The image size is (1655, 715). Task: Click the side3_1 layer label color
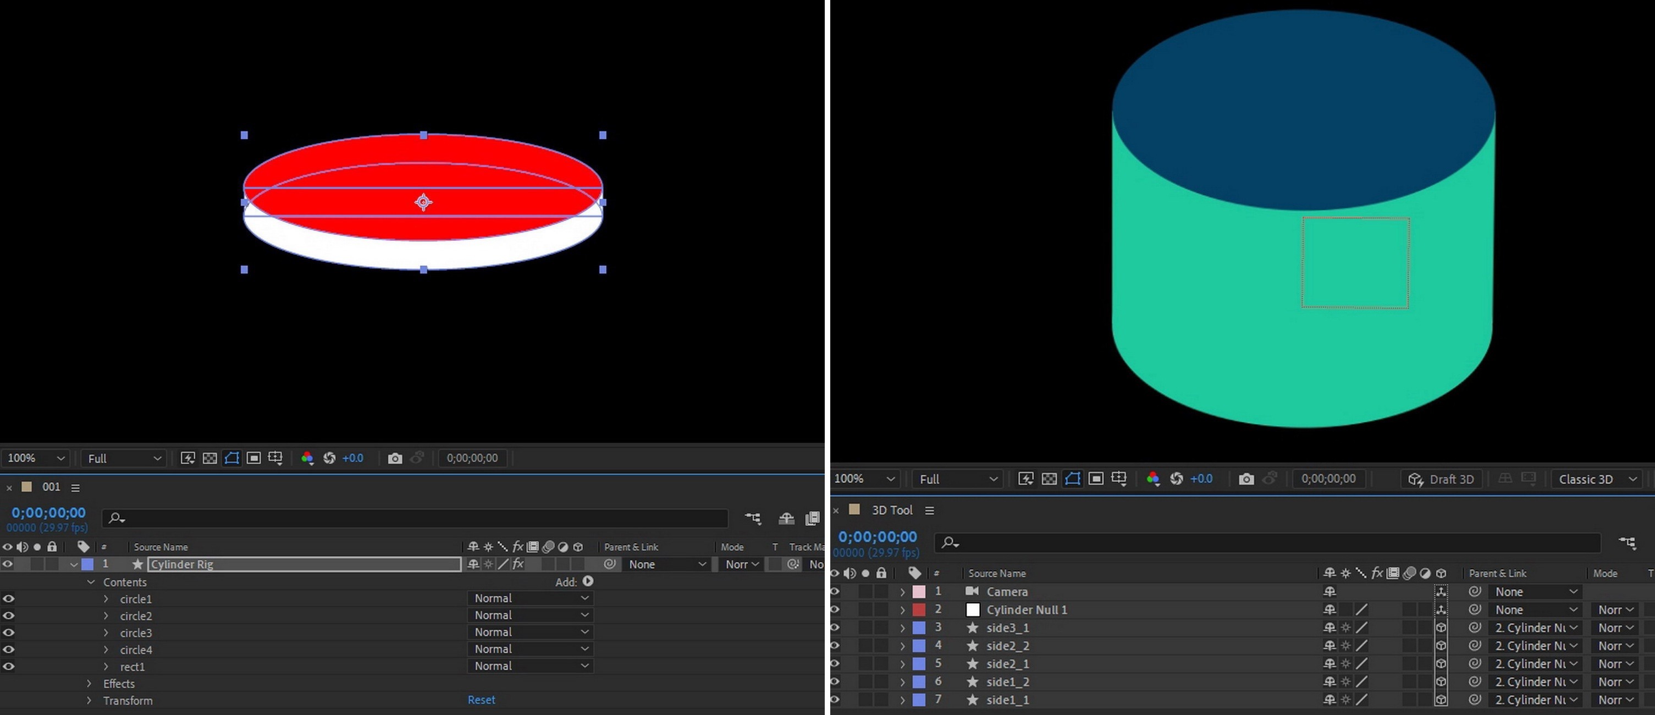(919, 628)
